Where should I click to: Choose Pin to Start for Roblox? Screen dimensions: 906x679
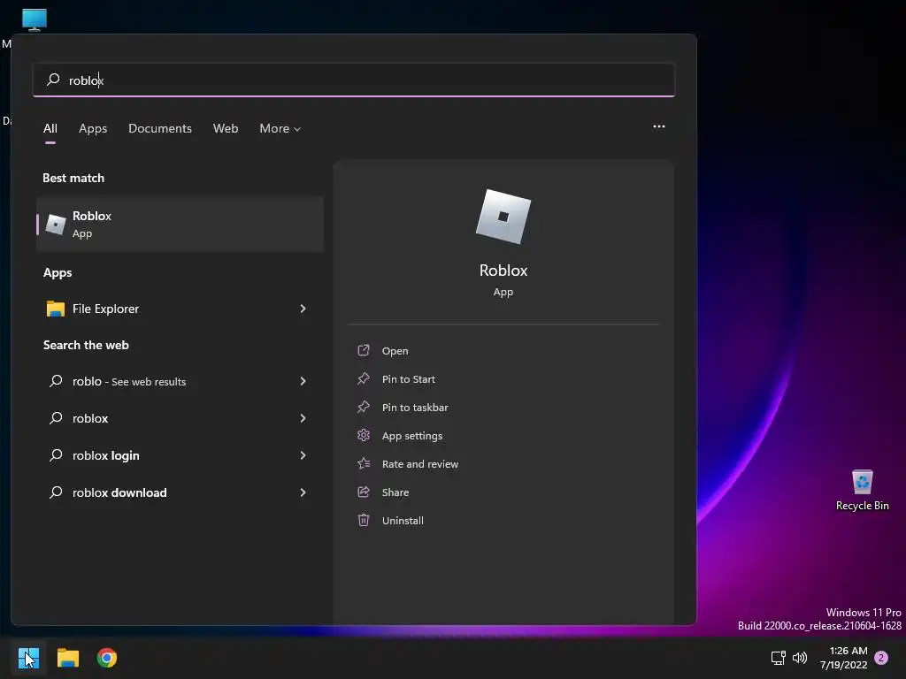409,379
